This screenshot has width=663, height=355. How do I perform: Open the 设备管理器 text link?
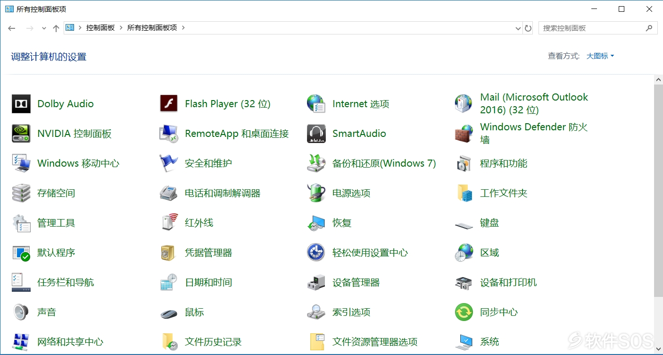tap(356, 282)
